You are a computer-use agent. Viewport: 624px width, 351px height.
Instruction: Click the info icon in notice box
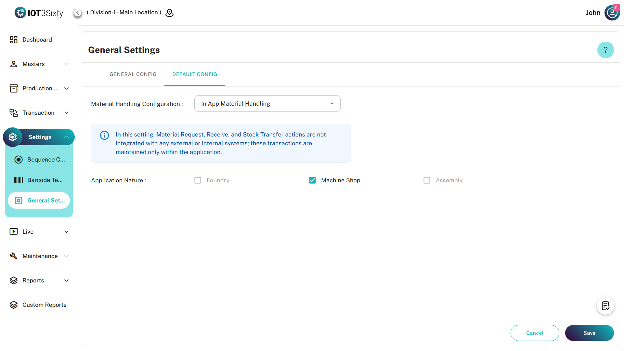[x=104, y=135]
